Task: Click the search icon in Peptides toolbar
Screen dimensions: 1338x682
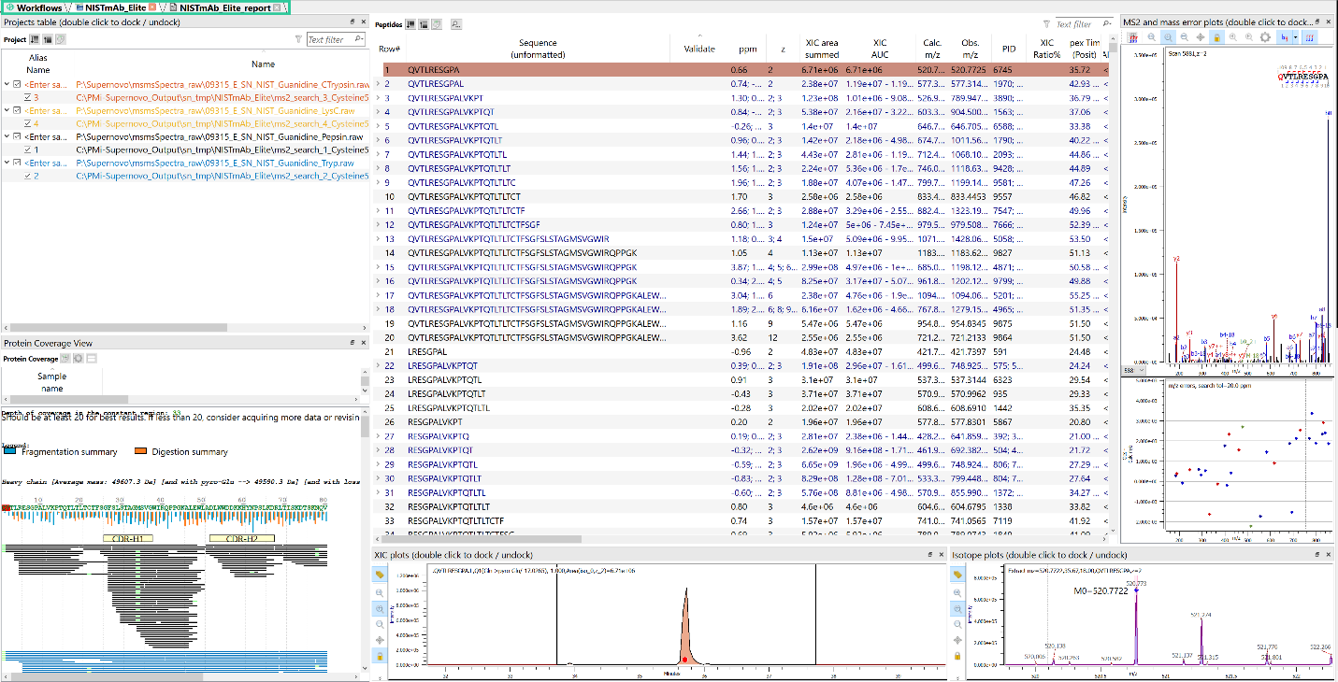Action: [456, 24]
